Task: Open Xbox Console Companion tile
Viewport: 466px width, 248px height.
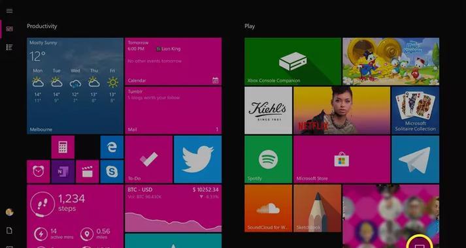Action: pos(293,61)
